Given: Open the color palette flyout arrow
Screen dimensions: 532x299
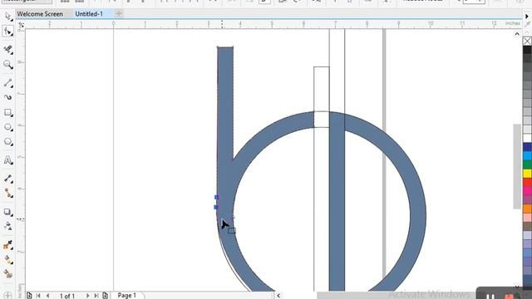Looking at the screenshot, I should (527, 16).
